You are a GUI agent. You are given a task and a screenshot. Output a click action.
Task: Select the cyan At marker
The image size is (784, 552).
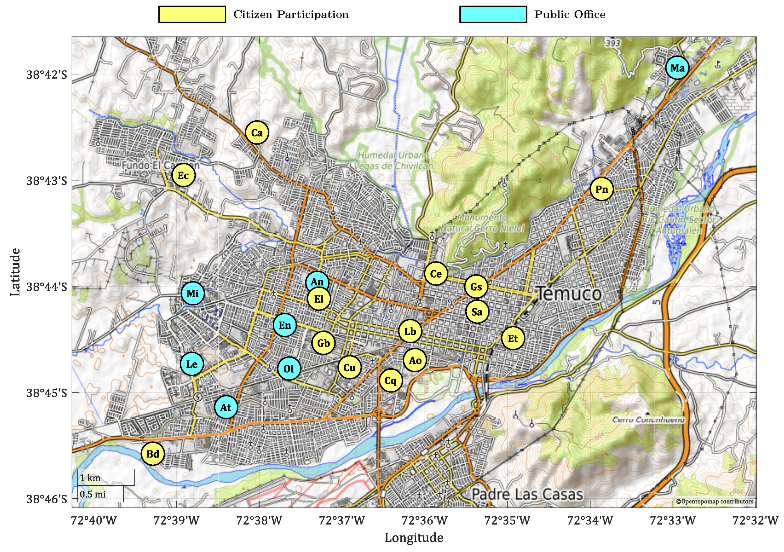[226, 407]
